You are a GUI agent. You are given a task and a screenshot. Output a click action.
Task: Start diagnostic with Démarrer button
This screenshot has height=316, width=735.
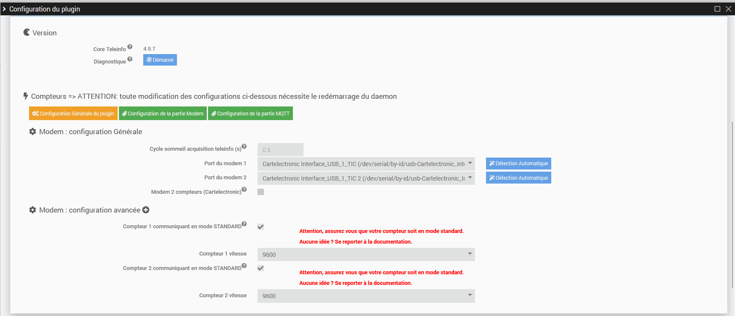160,60
